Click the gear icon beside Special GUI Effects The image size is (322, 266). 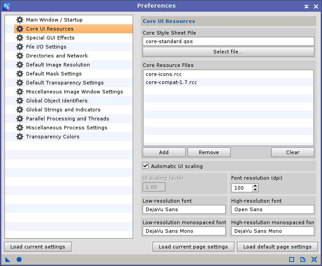(x=20, y=38)
